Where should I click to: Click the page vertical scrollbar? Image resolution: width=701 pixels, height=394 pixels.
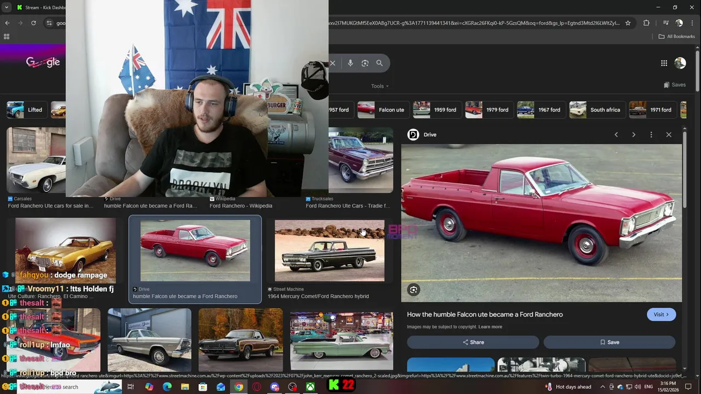point(697,71)
